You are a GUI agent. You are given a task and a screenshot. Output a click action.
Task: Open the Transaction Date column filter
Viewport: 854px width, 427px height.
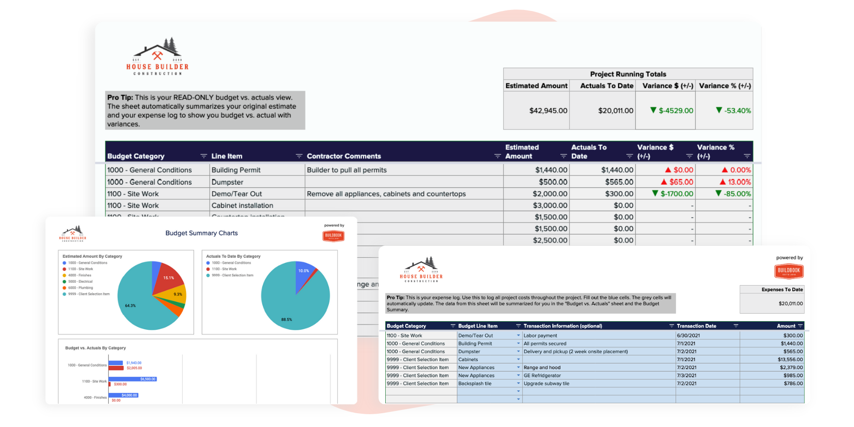[735, 326]
